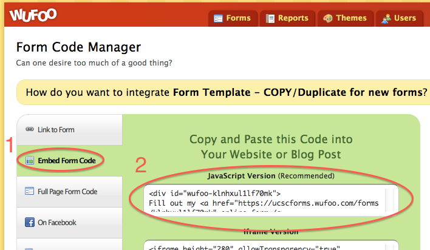Select Full Page Form Code option
Viewport: 430px width, 250px height.
(x=70, y=191)
